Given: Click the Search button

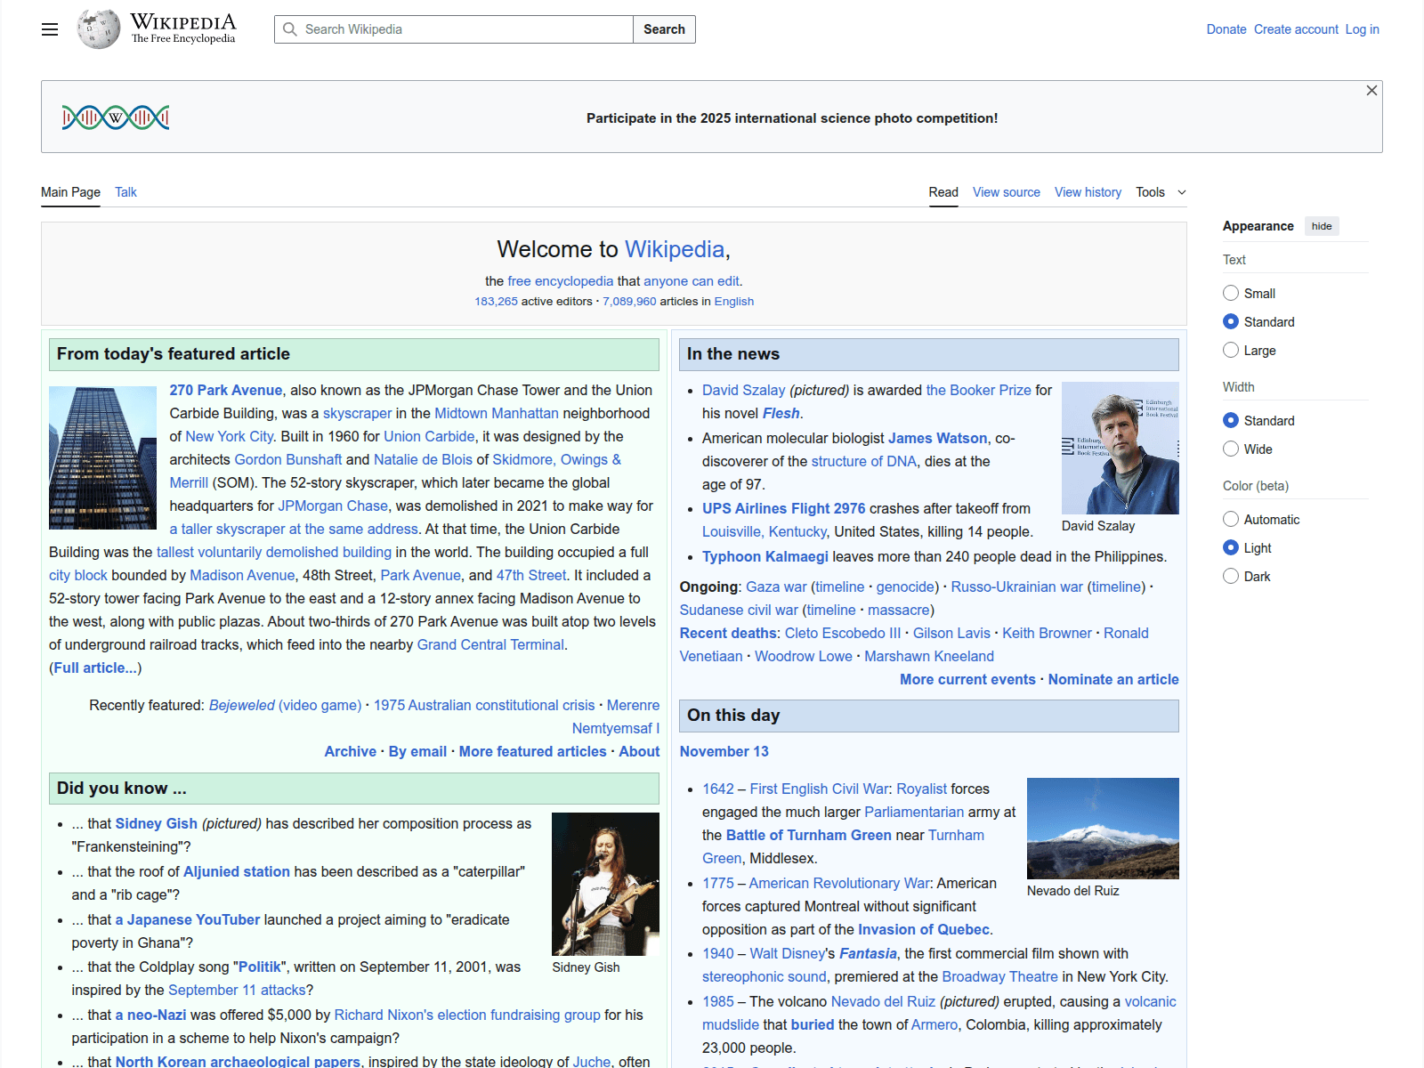Looking at the screenshot, I should click(664, 29).
